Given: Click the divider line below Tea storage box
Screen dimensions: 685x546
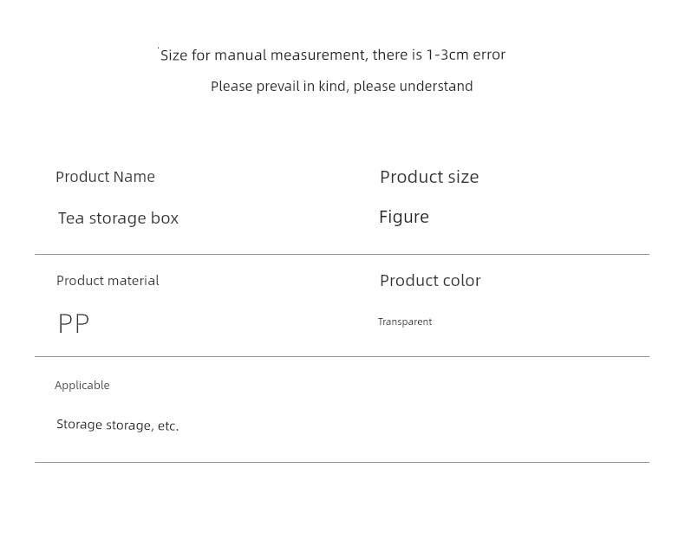Looking at the screenshot, I should [x=342, y=254].
